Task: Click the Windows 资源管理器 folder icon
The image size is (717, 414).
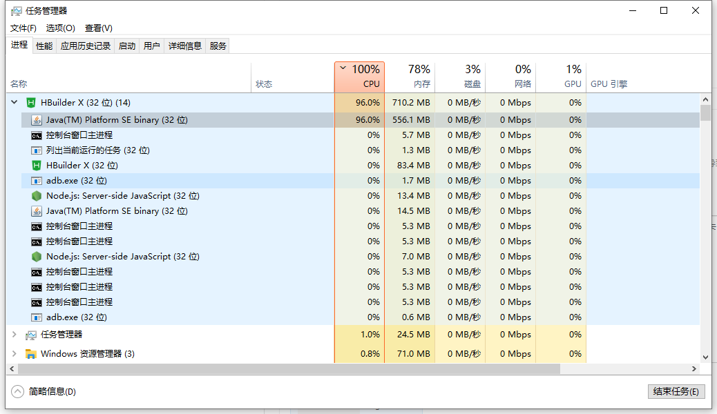Action: pos(30,354)
